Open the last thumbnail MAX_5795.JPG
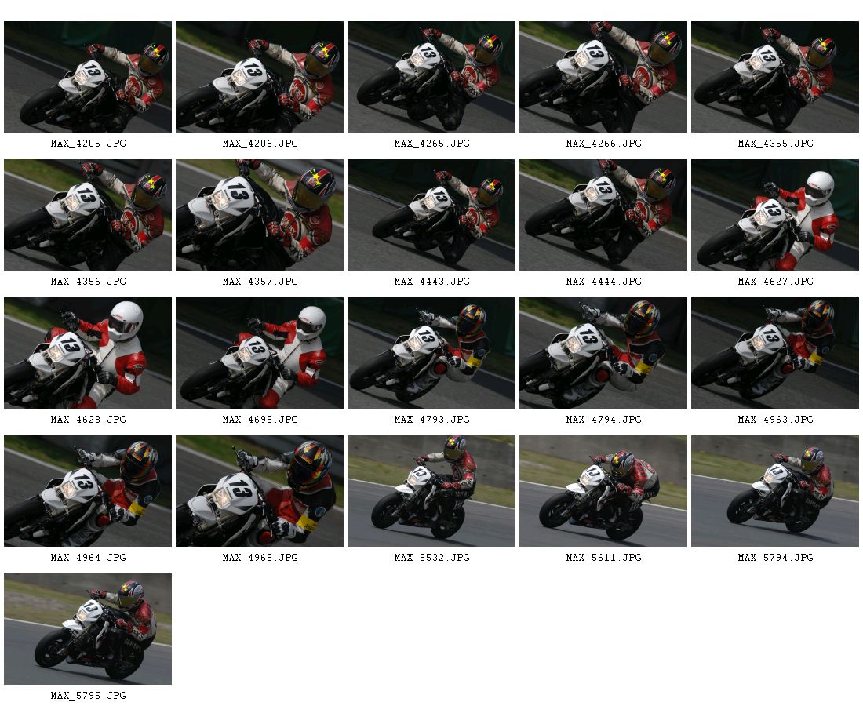Image resolution: width=863 pixels, height=706 pixels. tap(88, 629)
